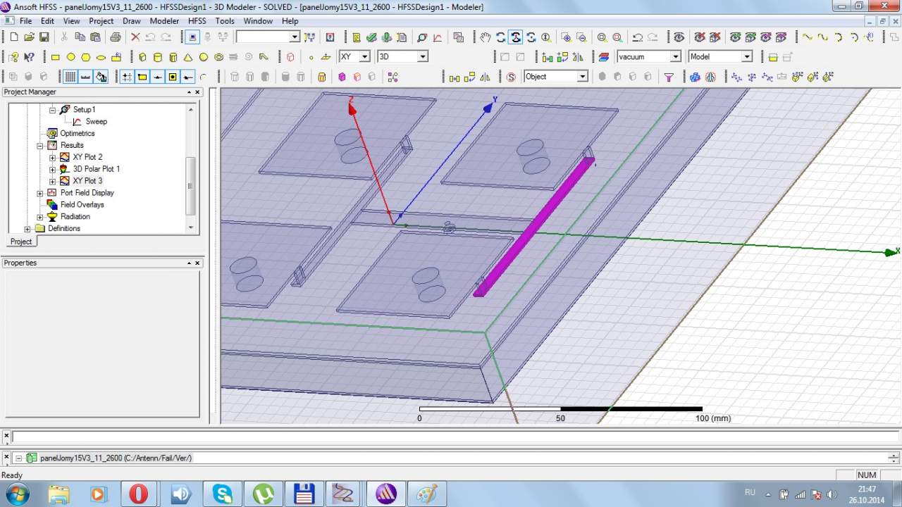
Task: Choose the Draw cone tool
Action: click(188, 57)
